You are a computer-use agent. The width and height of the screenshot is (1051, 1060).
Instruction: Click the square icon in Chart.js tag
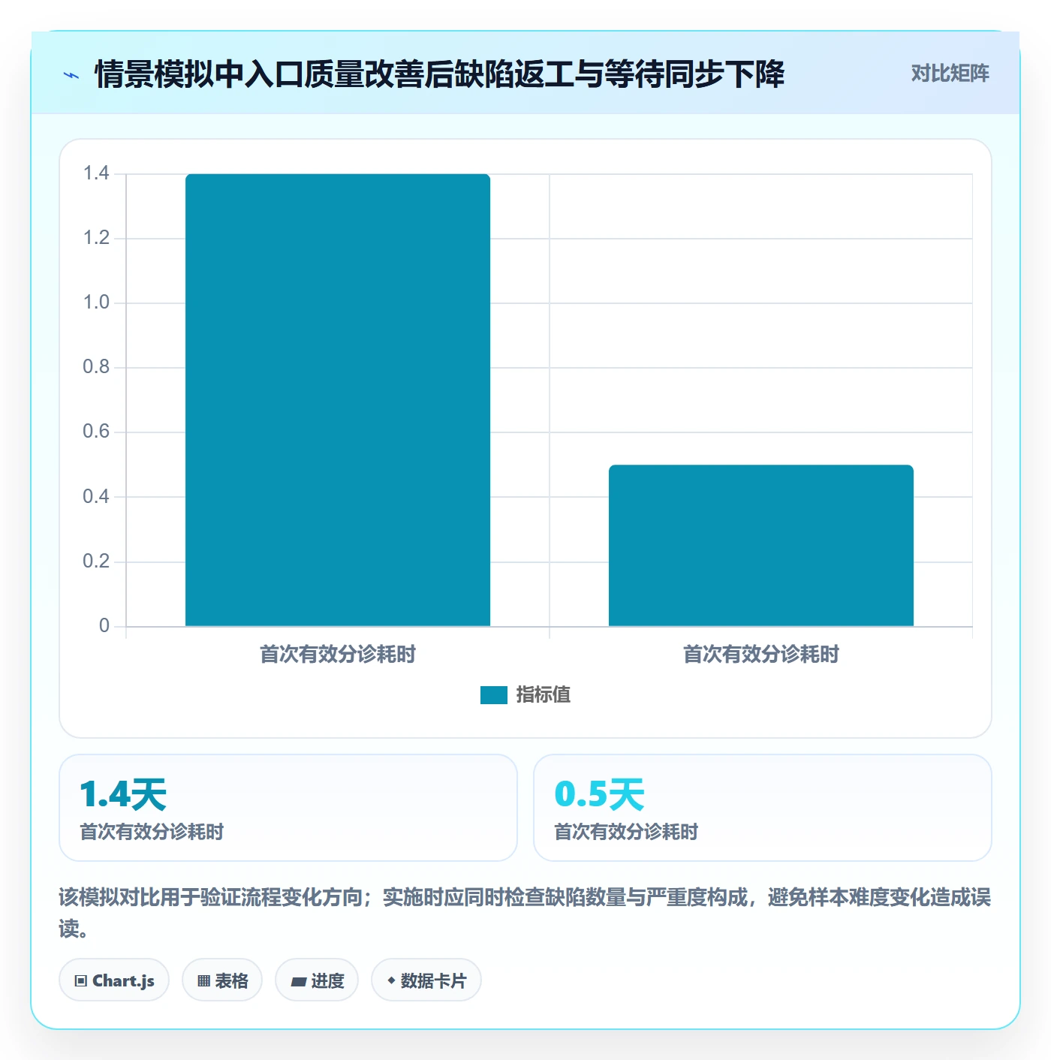81,981
